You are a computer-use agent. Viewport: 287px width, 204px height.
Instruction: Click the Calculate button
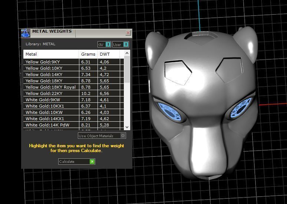point(76,161)
